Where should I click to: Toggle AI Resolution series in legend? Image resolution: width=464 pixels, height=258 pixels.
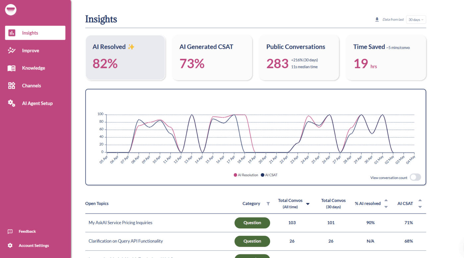click(x=246, y=175)
